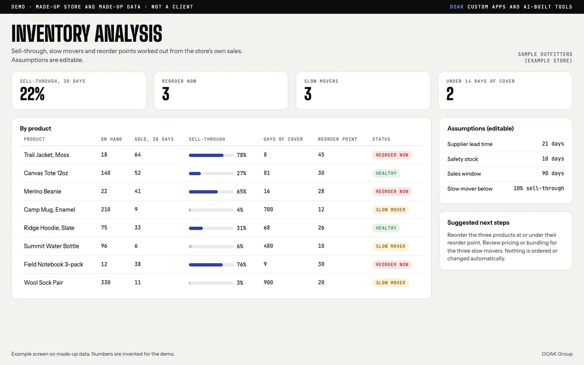Select the Canvas Tote 12oz product name
This screenshot has width=584, height=365.
(45, 173)
